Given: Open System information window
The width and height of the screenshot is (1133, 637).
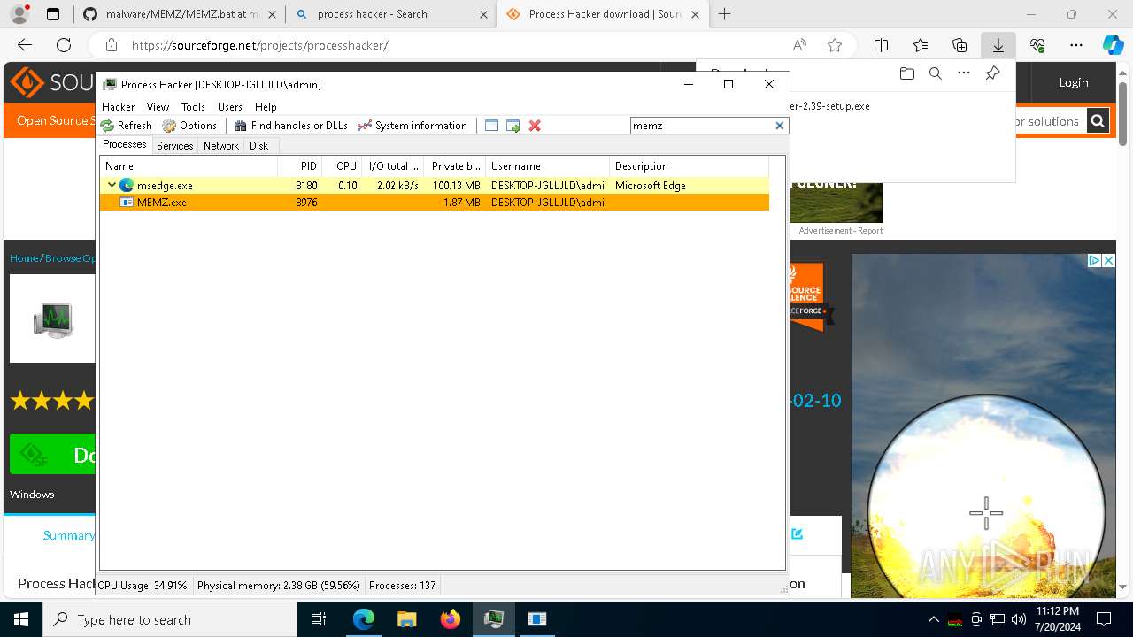Looking at the screenshot, I should pos(412,126).
